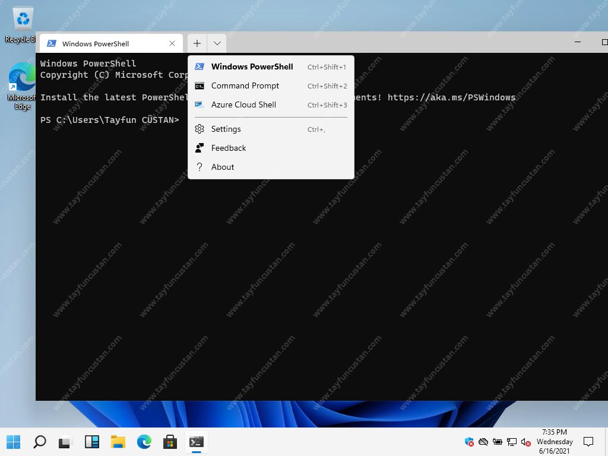Open Microsoft Edge desktop shortcut
This screenshot has height=456, width=608.
point(21,87)
